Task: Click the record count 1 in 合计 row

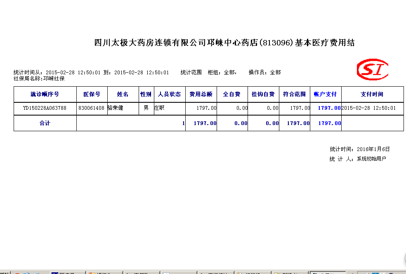Action: click(183, 123)
